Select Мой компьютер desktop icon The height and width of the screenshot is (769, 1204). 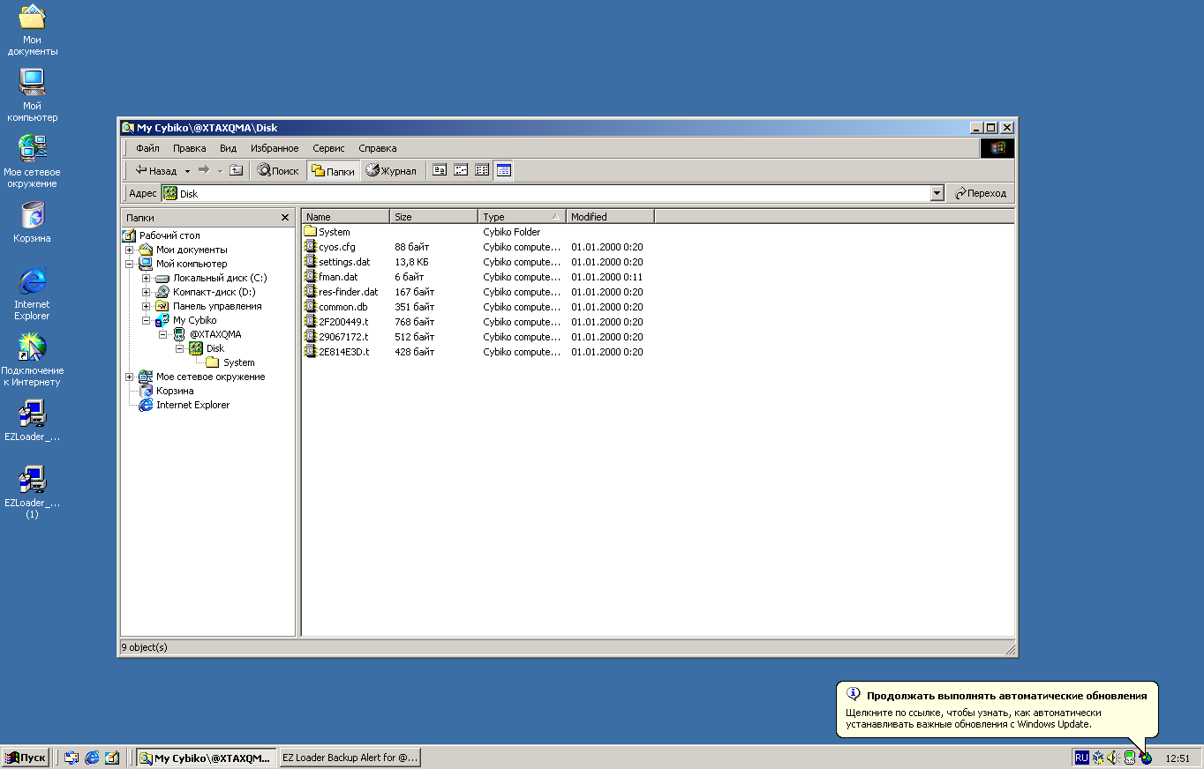tap(33, 95)
